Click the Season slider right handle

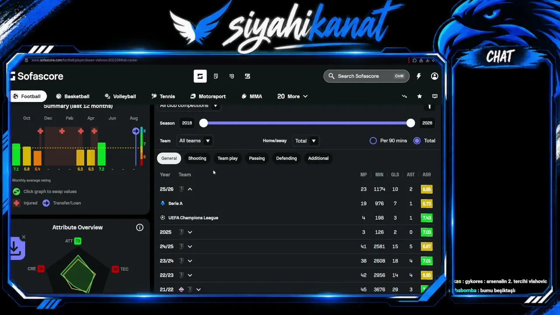(410, 123)
